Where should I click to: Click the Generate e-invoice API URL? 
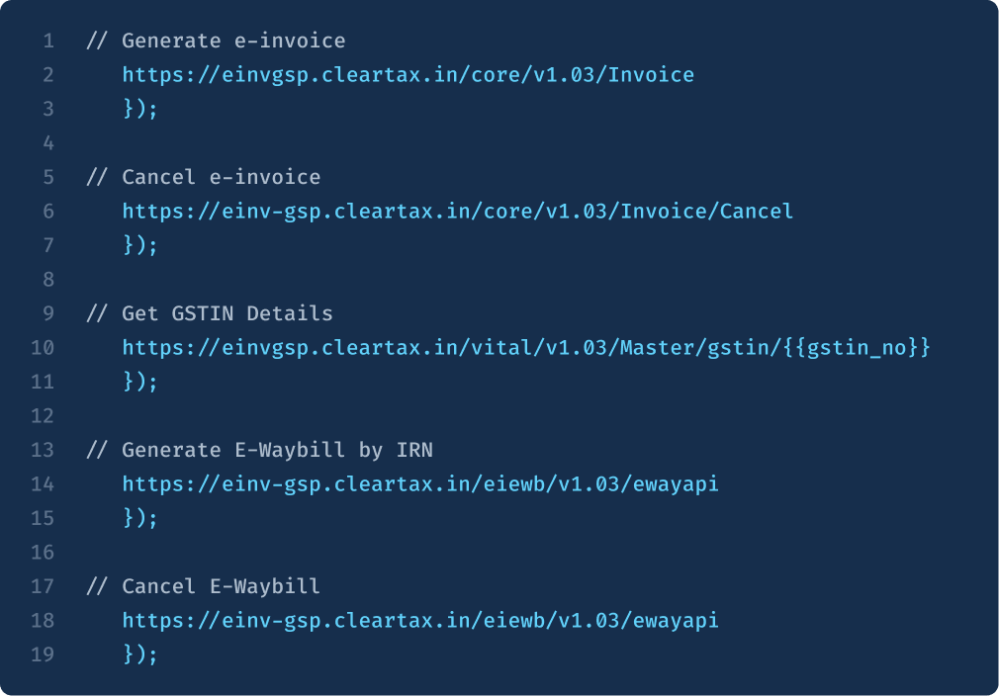tap(408, 74)
